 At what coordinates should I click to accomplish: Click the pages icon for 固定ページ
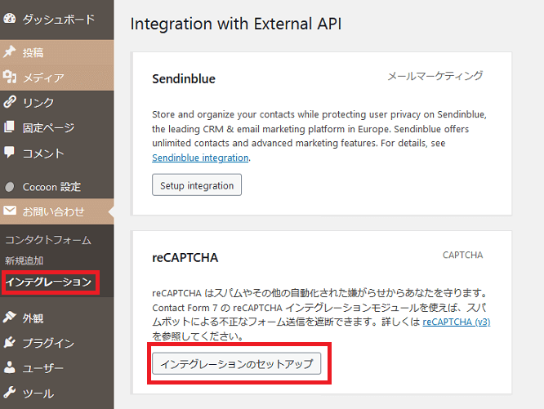(x=9, y=127)
